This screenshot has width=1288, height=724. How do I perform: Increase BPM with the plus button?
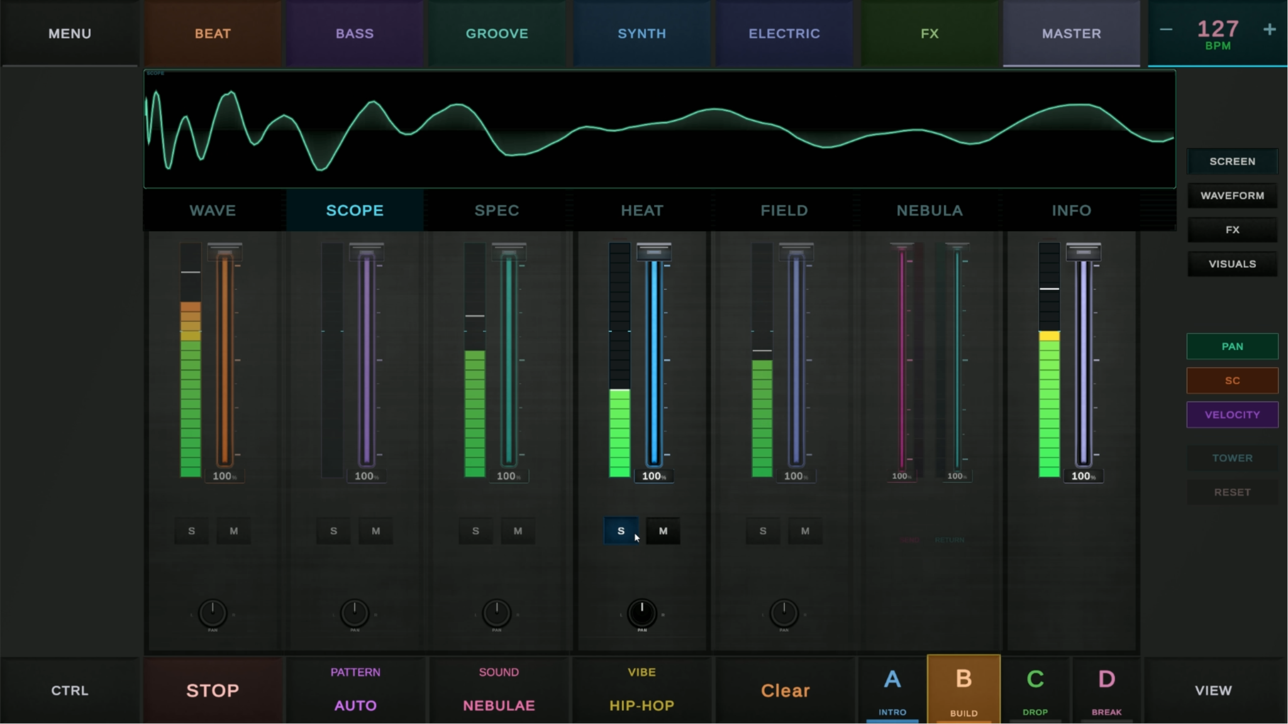click(x=1269, y=30)
